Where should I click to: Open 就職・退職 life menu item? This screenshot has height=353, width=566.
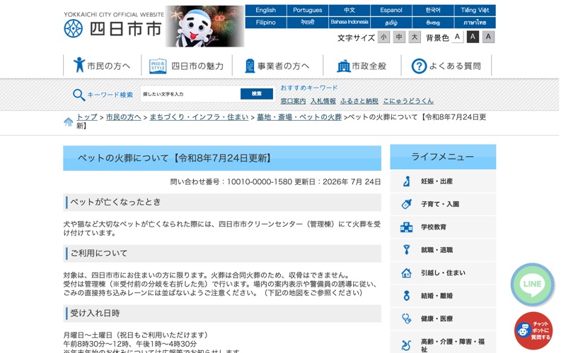pos(443,250)
